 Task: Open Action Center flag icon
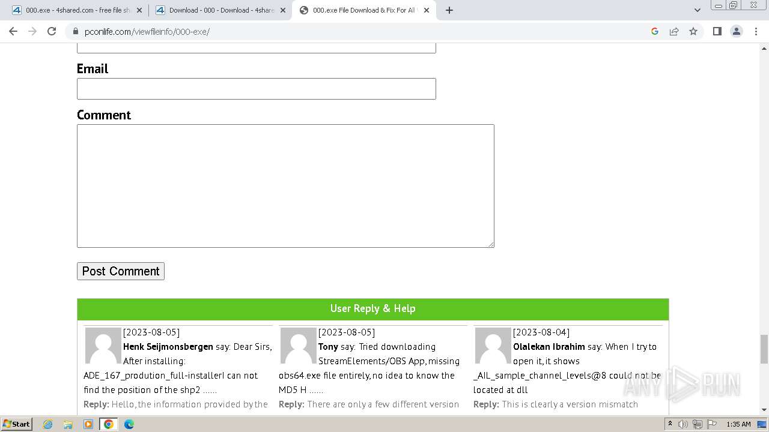[712, 424]
